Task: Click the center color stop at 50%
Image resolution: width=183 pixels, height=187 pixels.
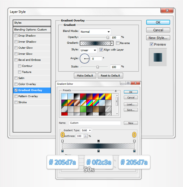Action: coord(98,150)
